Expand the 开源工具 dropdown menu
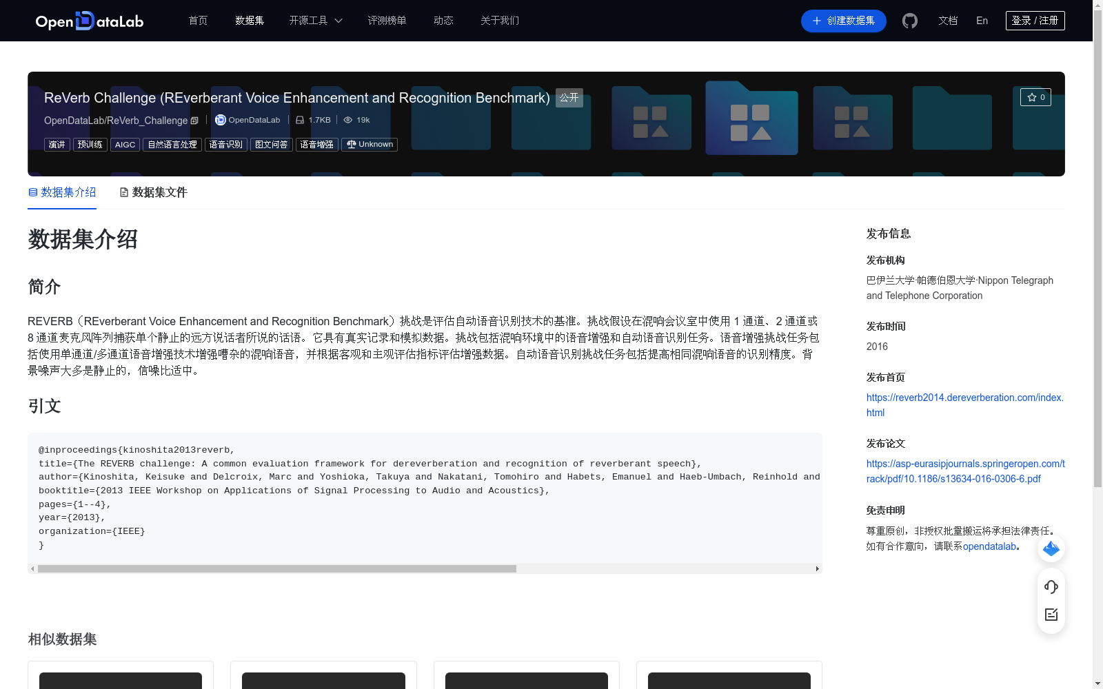This screenshot has height=689, width=1103. (316, 21)
